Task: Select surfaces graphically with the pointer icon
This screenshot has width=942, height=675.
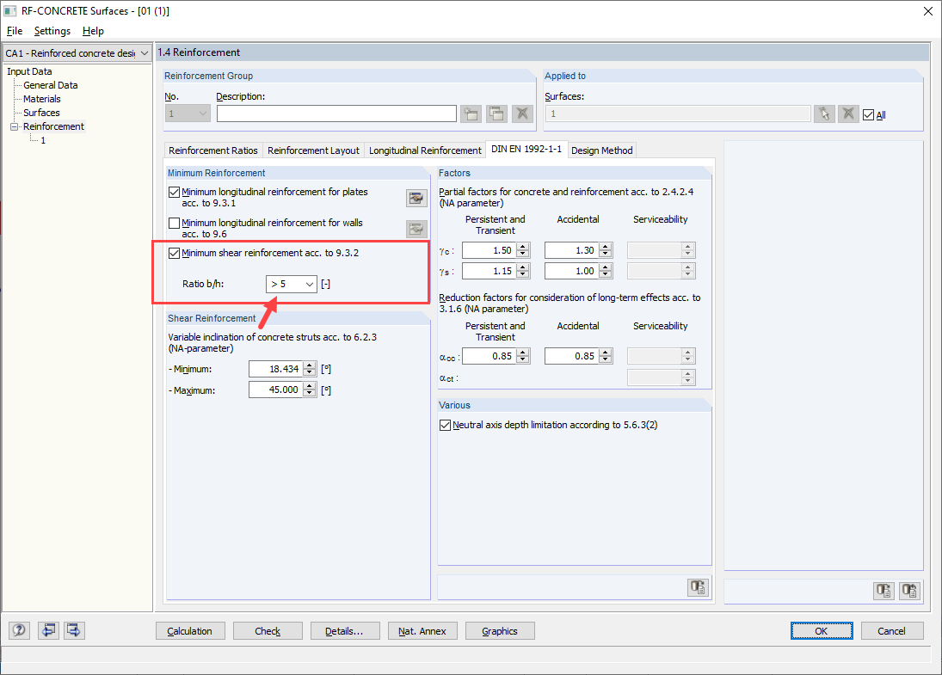Action: 823,113
